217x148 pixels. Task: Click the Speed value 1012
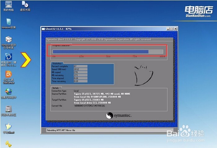80,69
